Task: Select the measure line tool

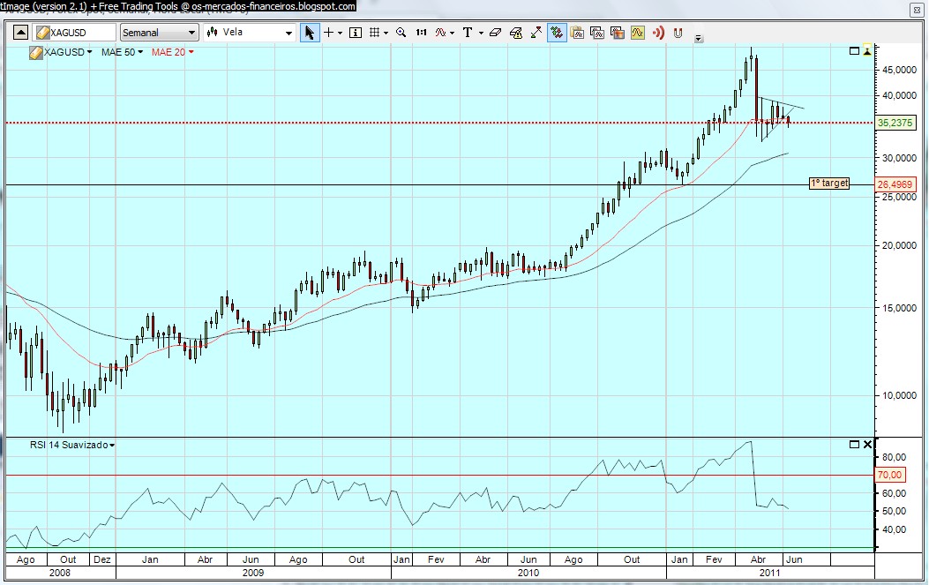Action: click(x=536, y=33)
